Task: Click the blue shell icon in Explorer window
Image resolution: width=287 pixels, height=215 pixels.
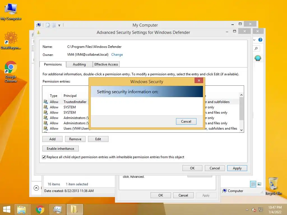Action: [258, 58]
